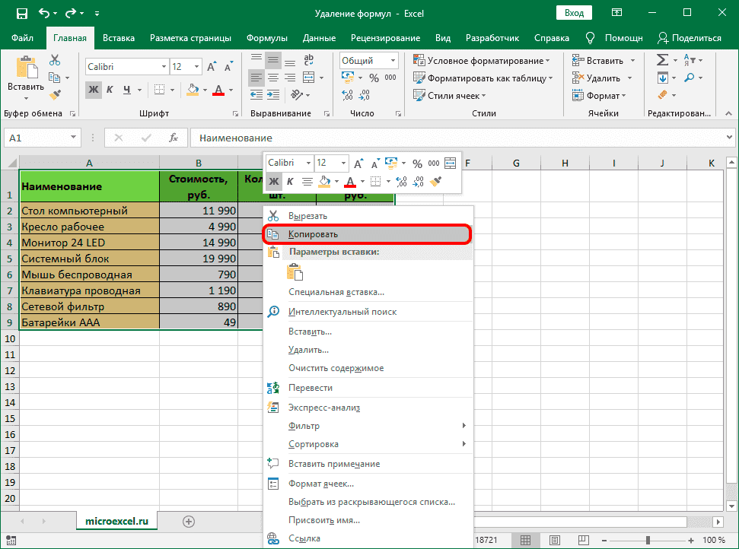
Task: Click the Cut scissors icon in ribbon
Action: click(x=55, y=60)
